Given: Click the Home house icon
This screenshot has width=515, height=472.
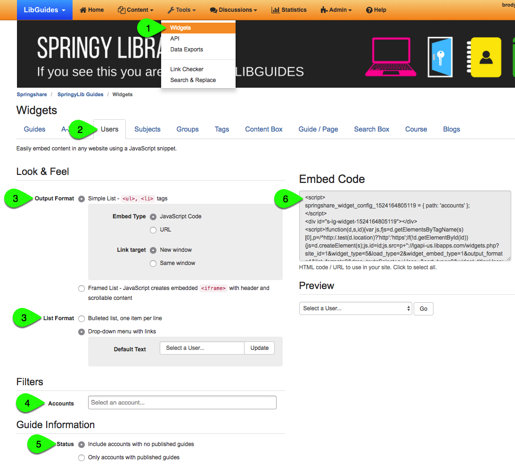Looking at the screenshot, I should 83,10.
